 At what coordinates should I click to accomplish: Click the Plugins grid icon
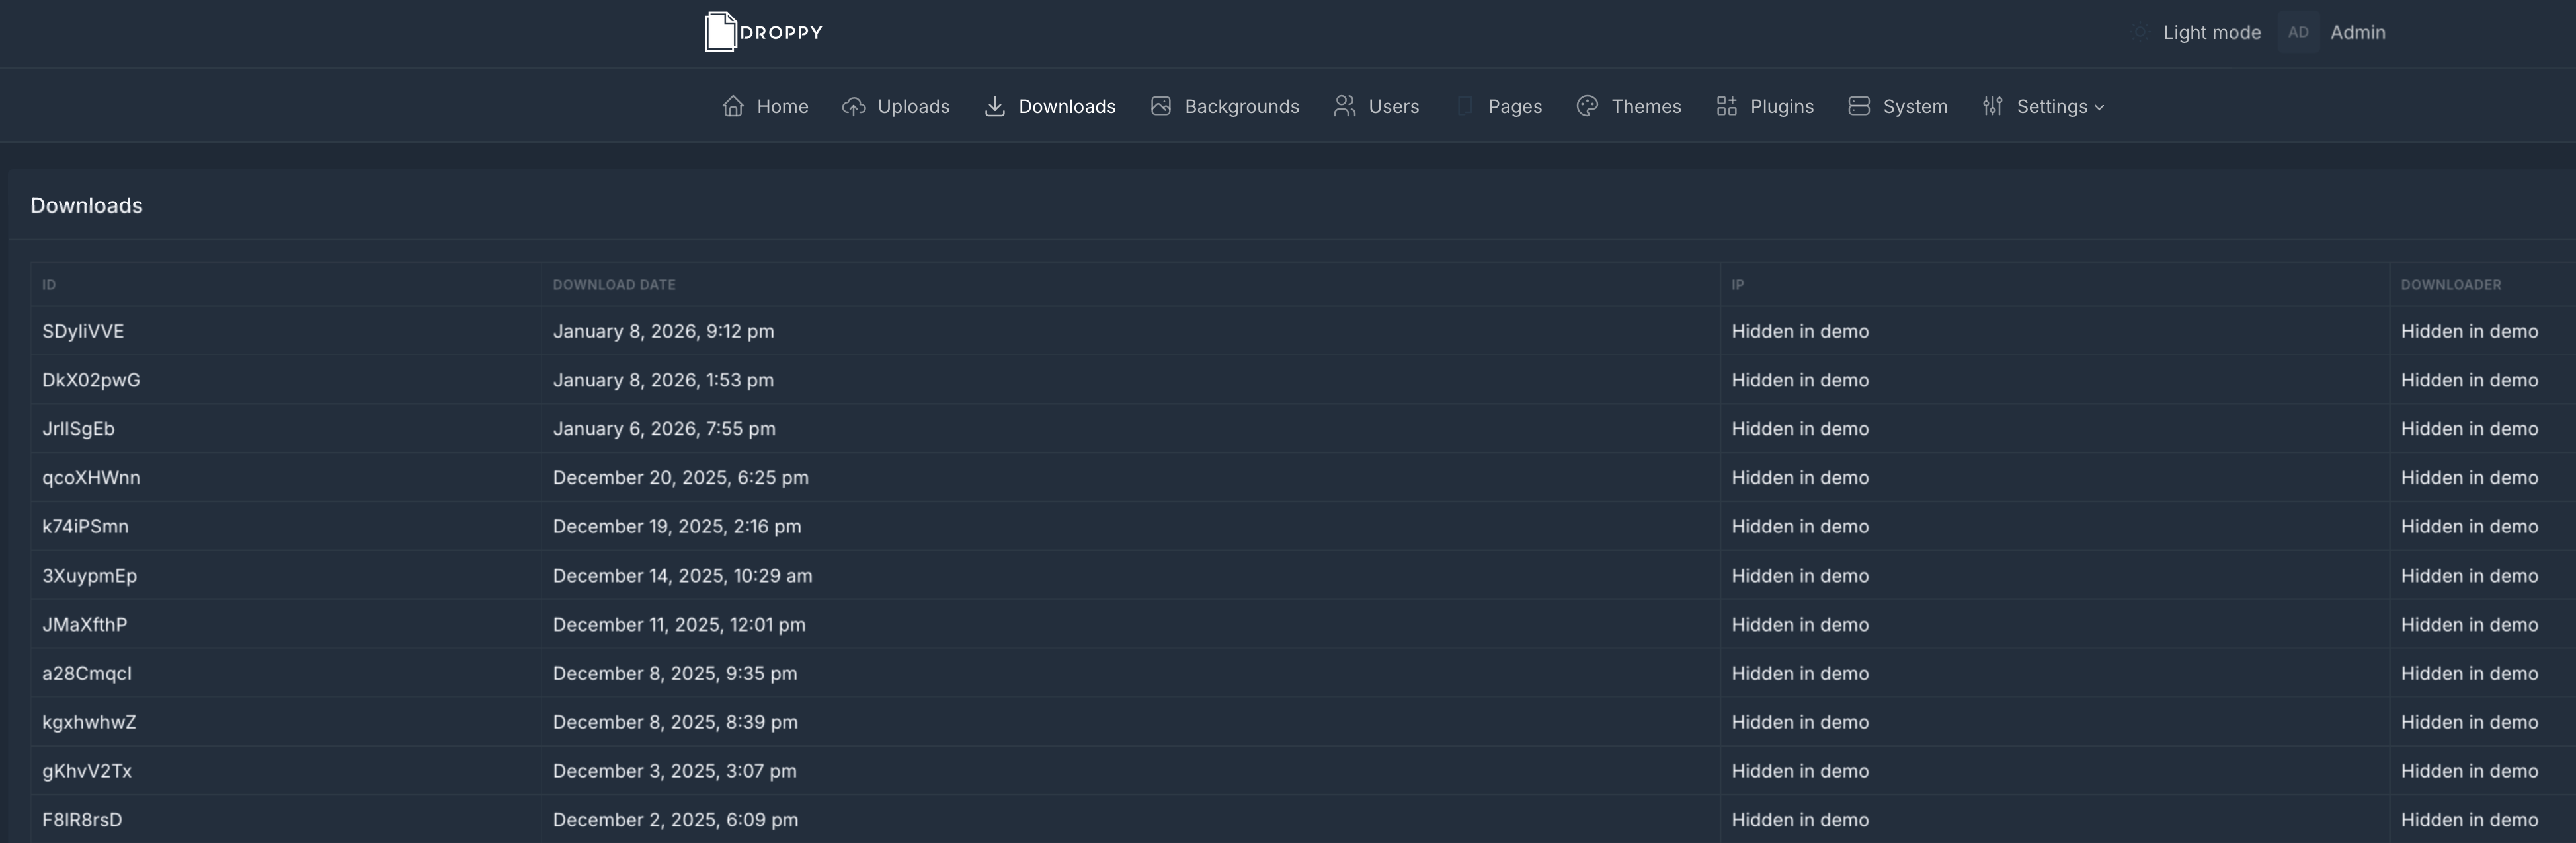tap(1726, 106)
